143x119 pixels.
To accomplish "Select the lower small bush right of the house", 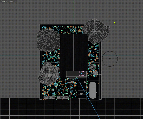I will [95, 73].
